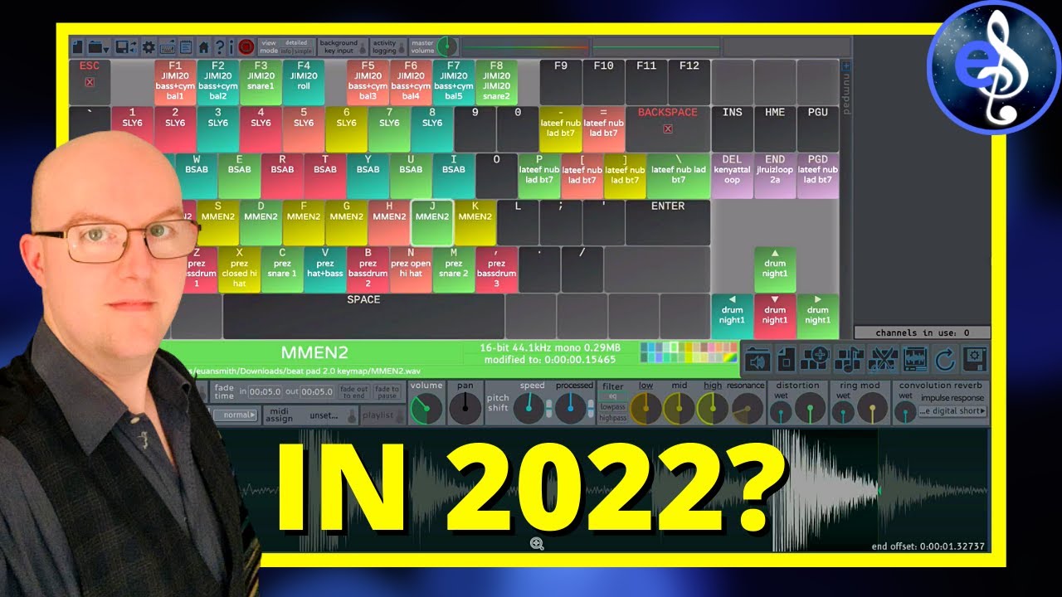This screenshot has width=1062, height=597.
Task: Click the multiple-keys plus icon
Action: pyautogui.click(x=816, y=359)
